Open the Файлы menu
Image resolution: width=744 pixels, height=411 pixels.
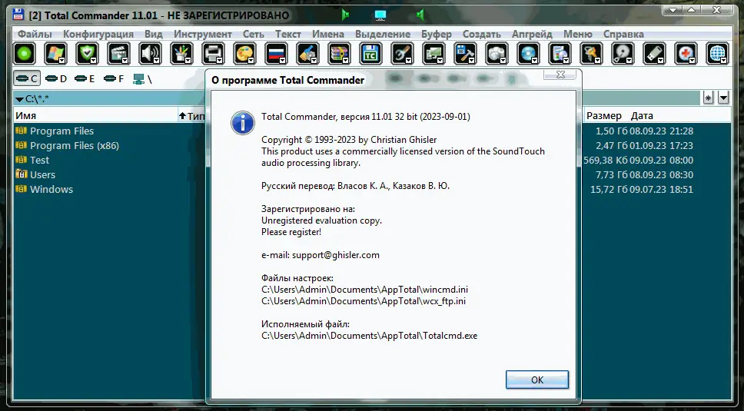[x=35, y=34]
